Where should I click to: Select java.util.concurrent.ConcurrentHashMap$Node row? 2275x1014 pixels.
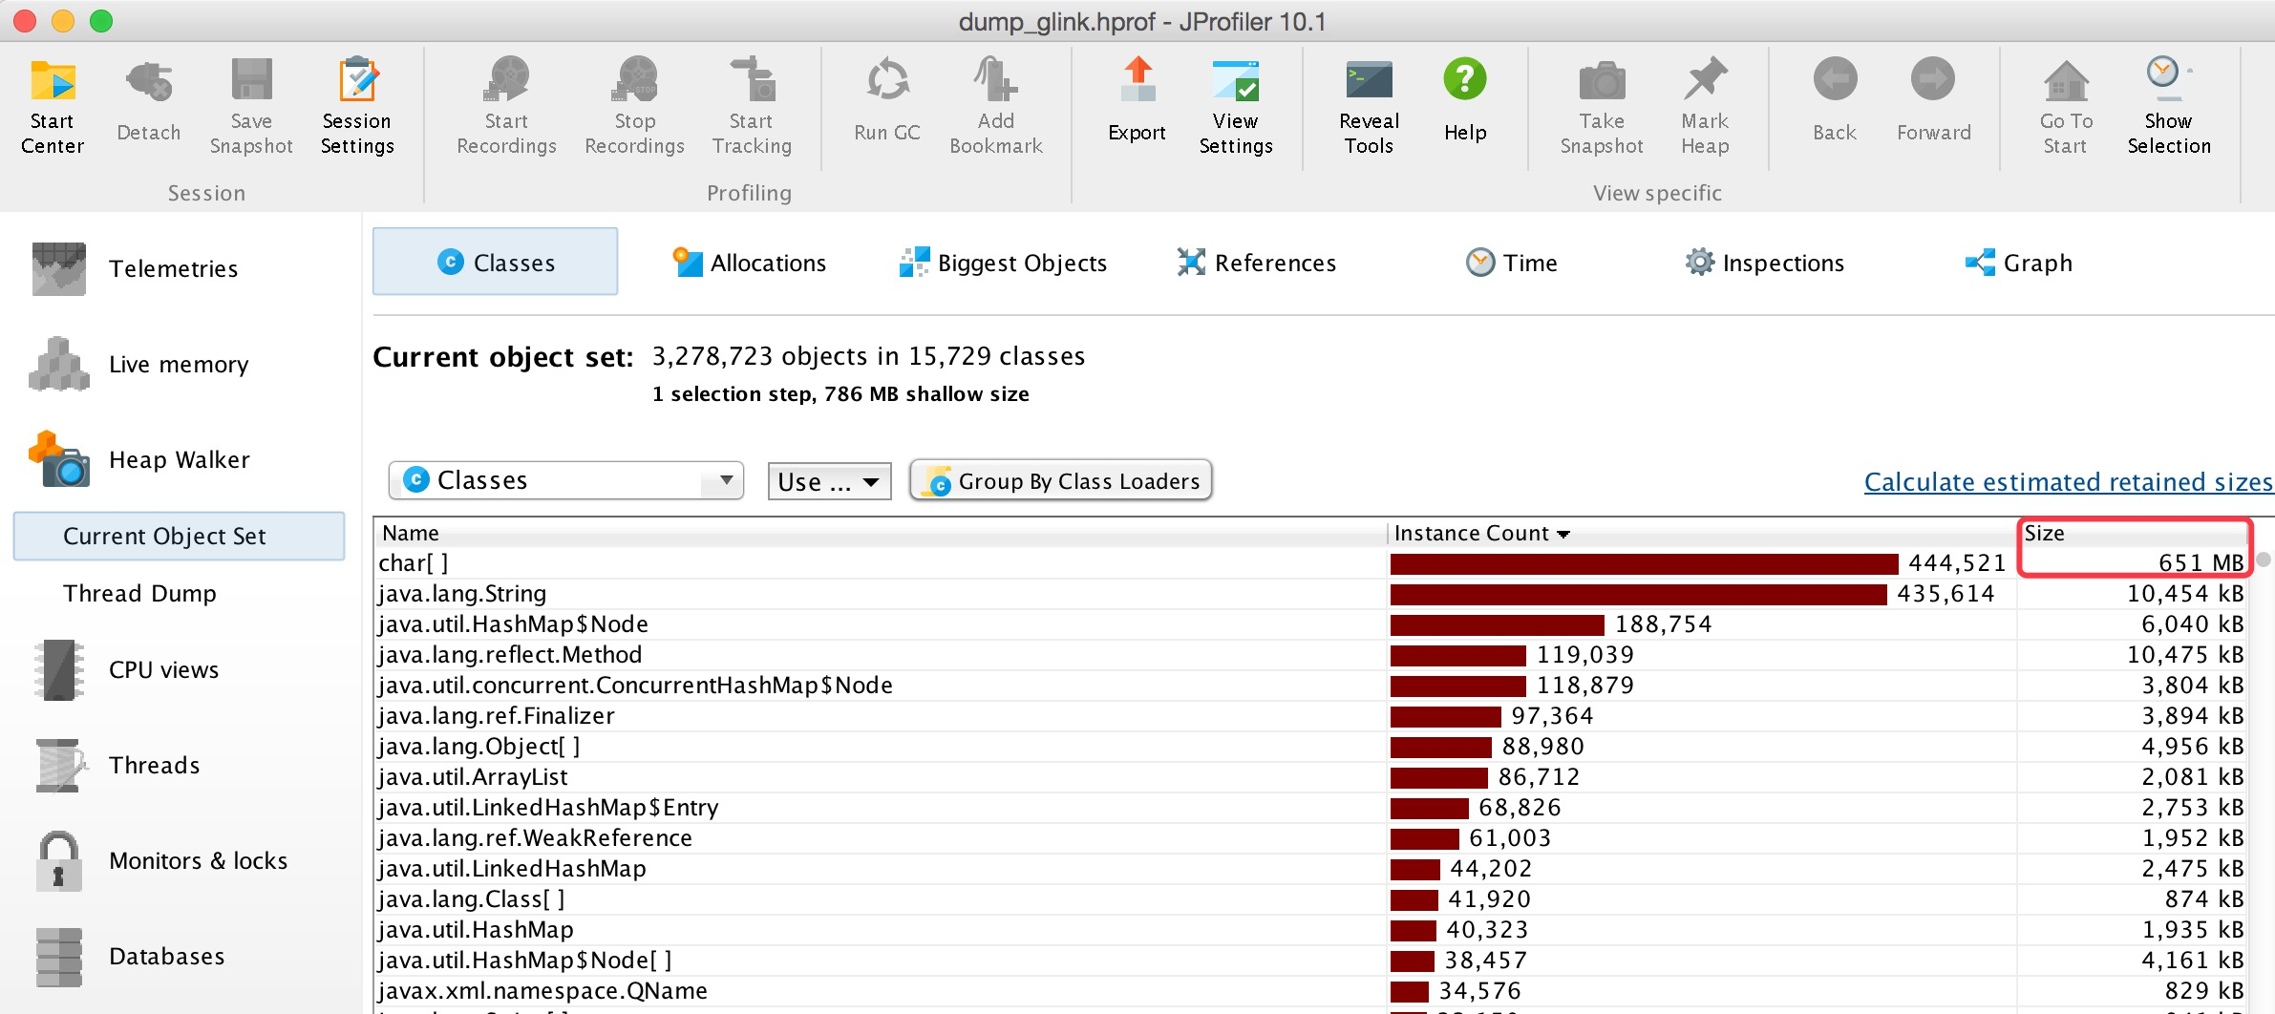coord(1310,686)
